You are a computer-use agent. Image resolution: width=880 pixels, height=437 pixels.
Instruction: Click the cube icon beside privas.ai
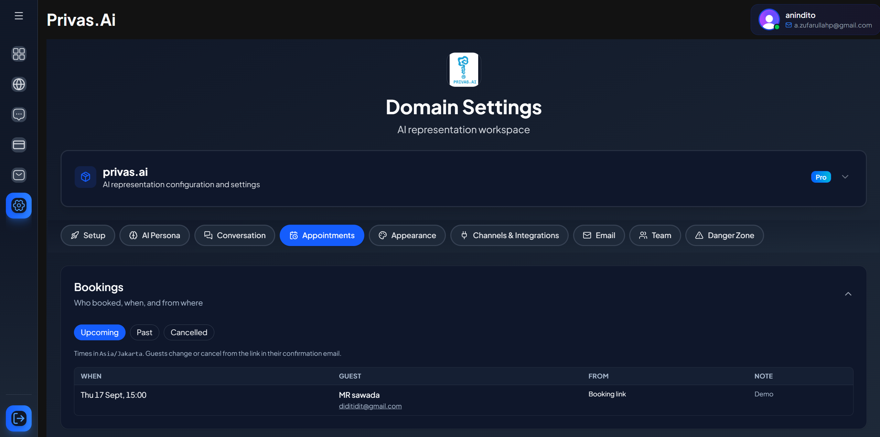(x=85, y=177)
